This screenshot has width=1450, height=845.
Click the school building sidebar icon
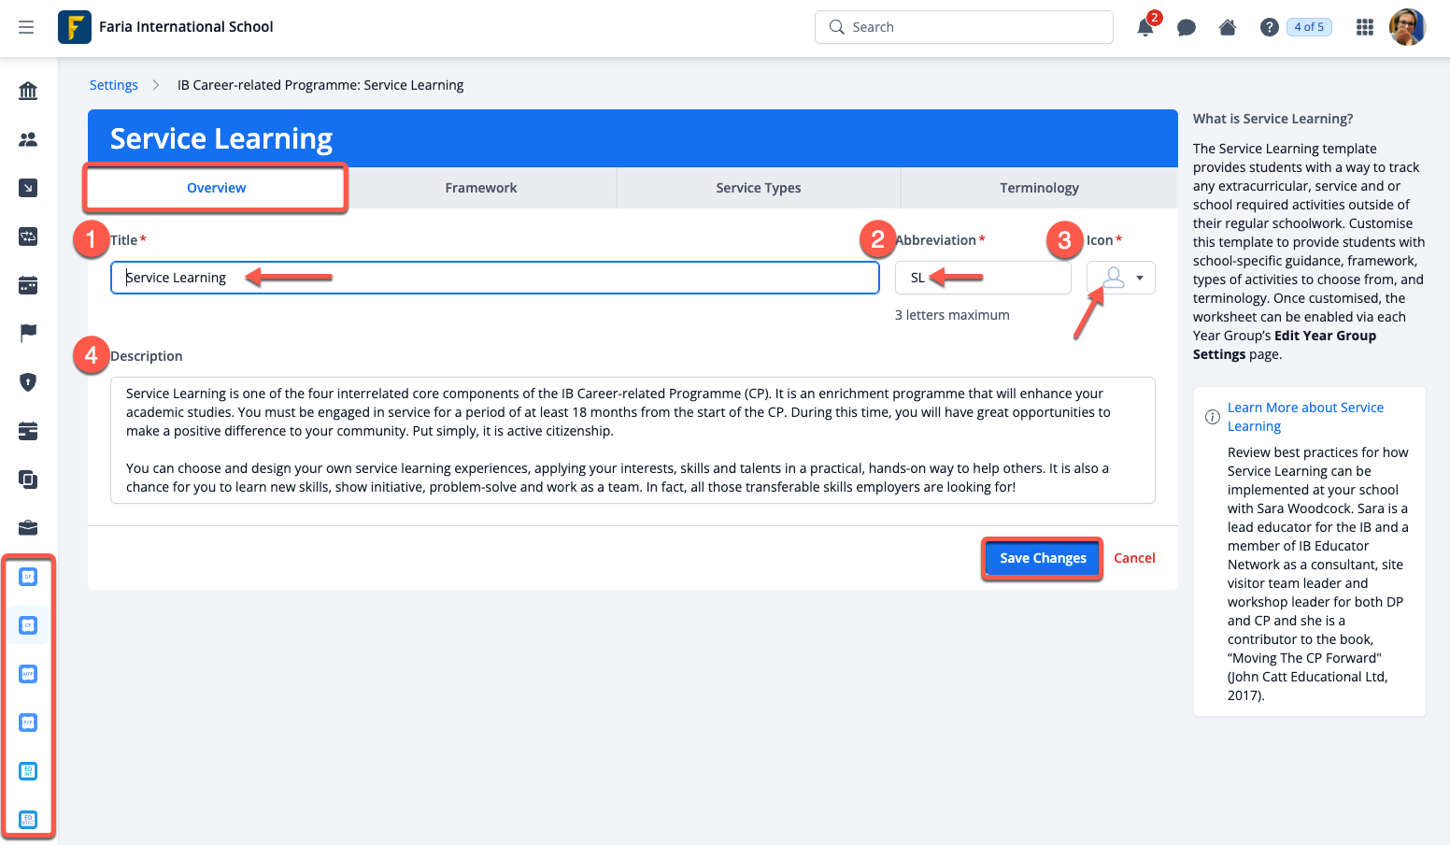28,91
